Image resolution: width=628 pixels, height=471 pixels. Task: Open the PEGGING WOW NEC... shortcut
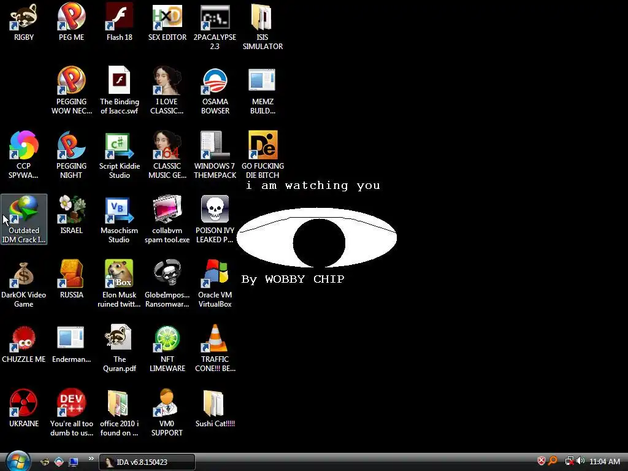(x=71, y=91)
